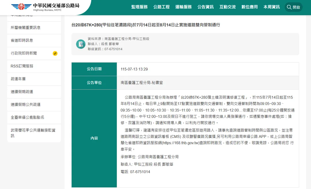Click 承辦單位: 公路局南區養護工程分局 line
The width and height of the screenshot is (311, 189).
point(149,157)
